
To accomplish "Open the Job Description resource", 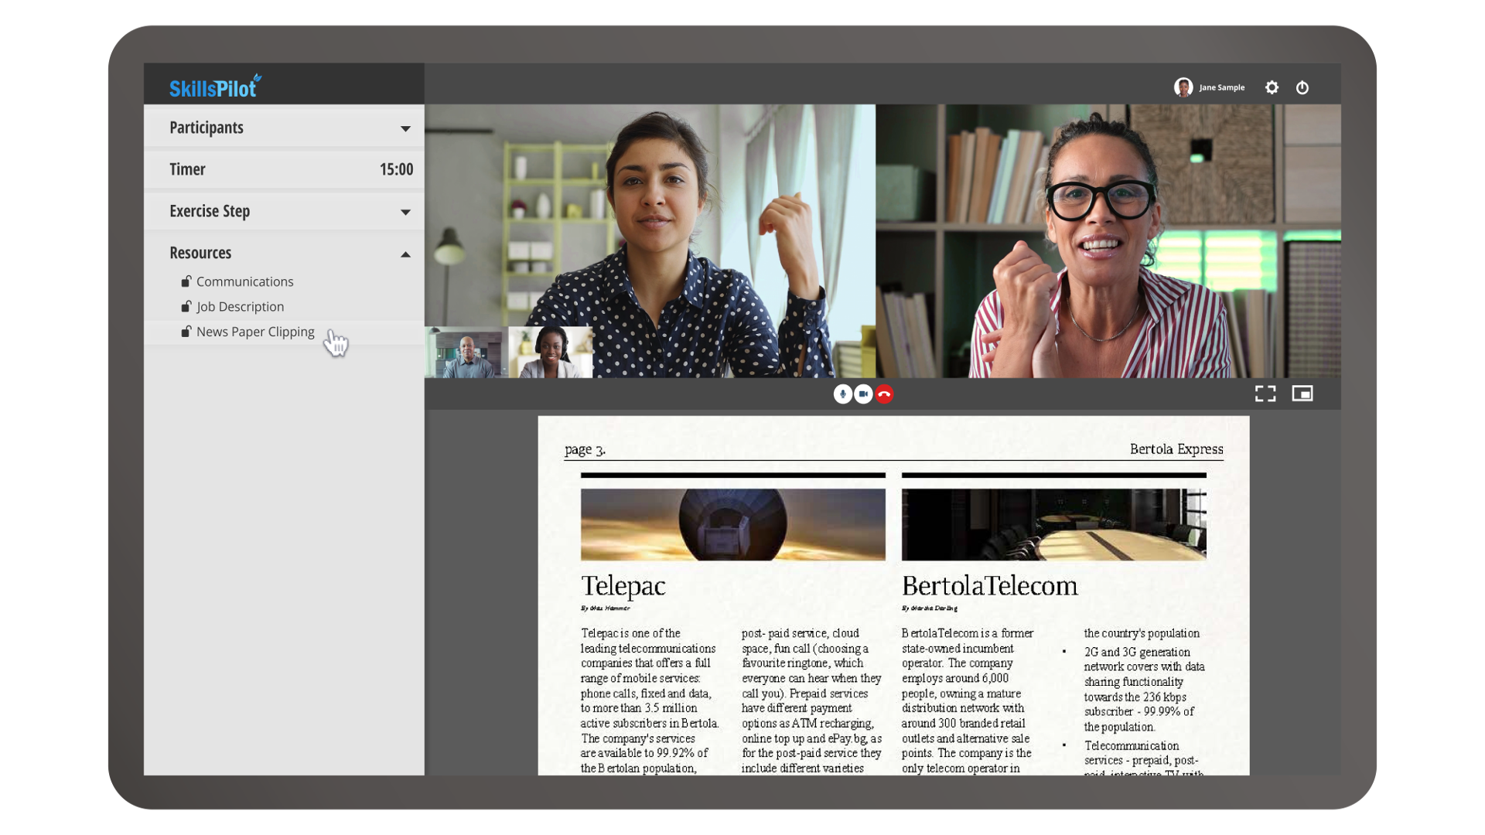I will (x=240, y=307).
